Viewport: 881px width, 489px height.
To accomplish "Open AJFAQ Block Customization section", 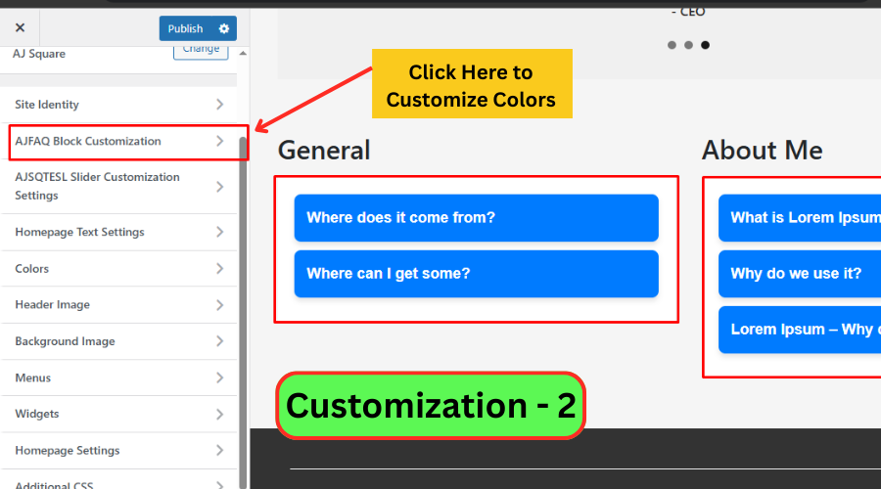I will click(118, 141).
